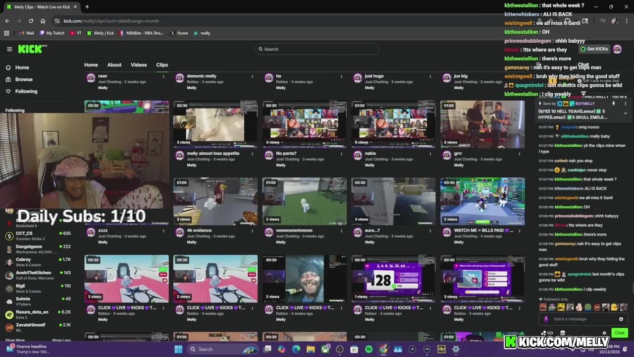Viewport: 634px width, 357px height.
Task: Reload the current page
Action: 31,21
